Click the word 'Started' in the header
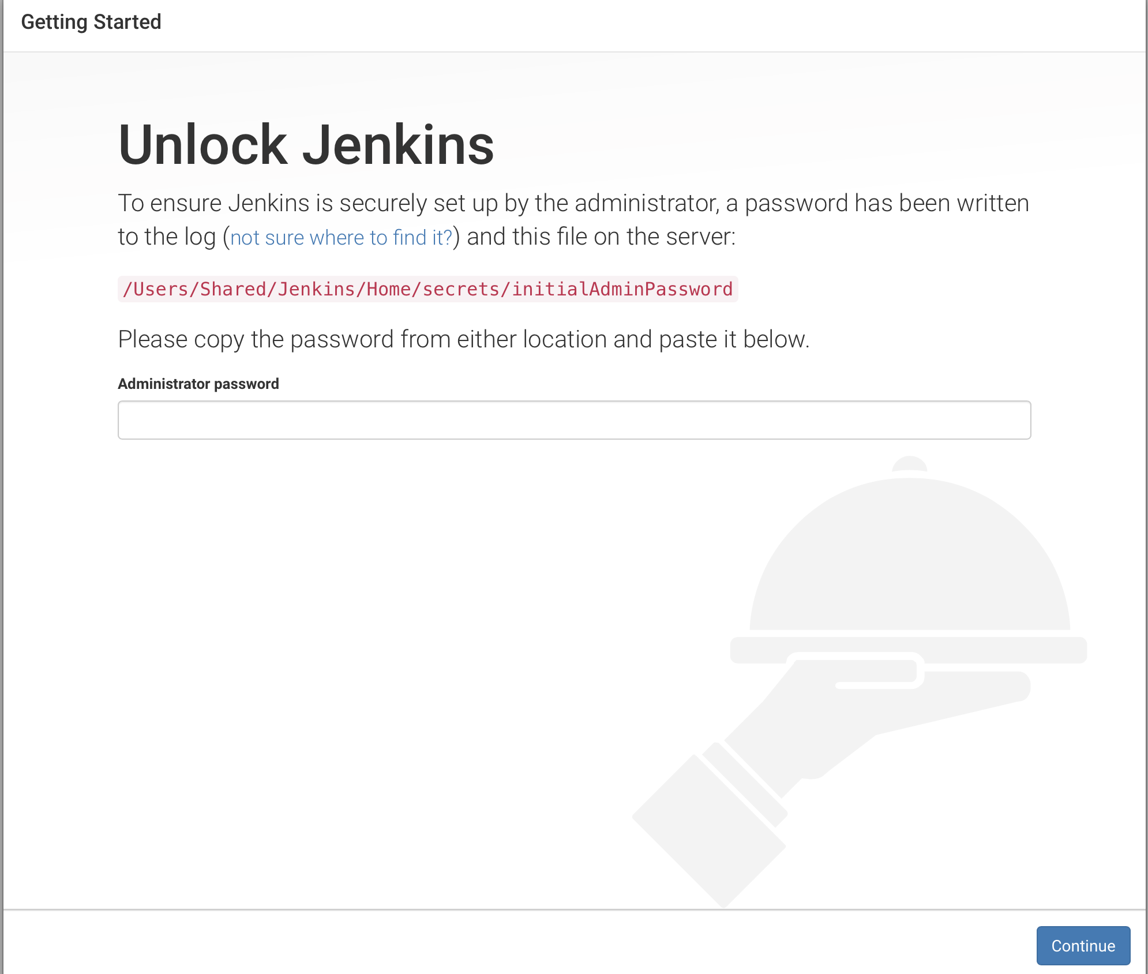Viewport: 1148px width, 974px height. 127,22
